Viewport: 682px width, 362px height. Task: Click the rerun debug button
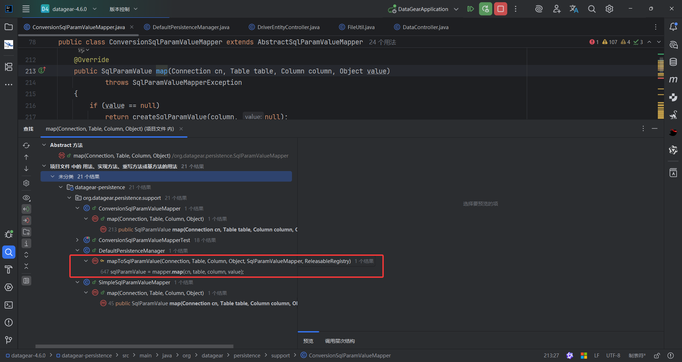(486, 9)
